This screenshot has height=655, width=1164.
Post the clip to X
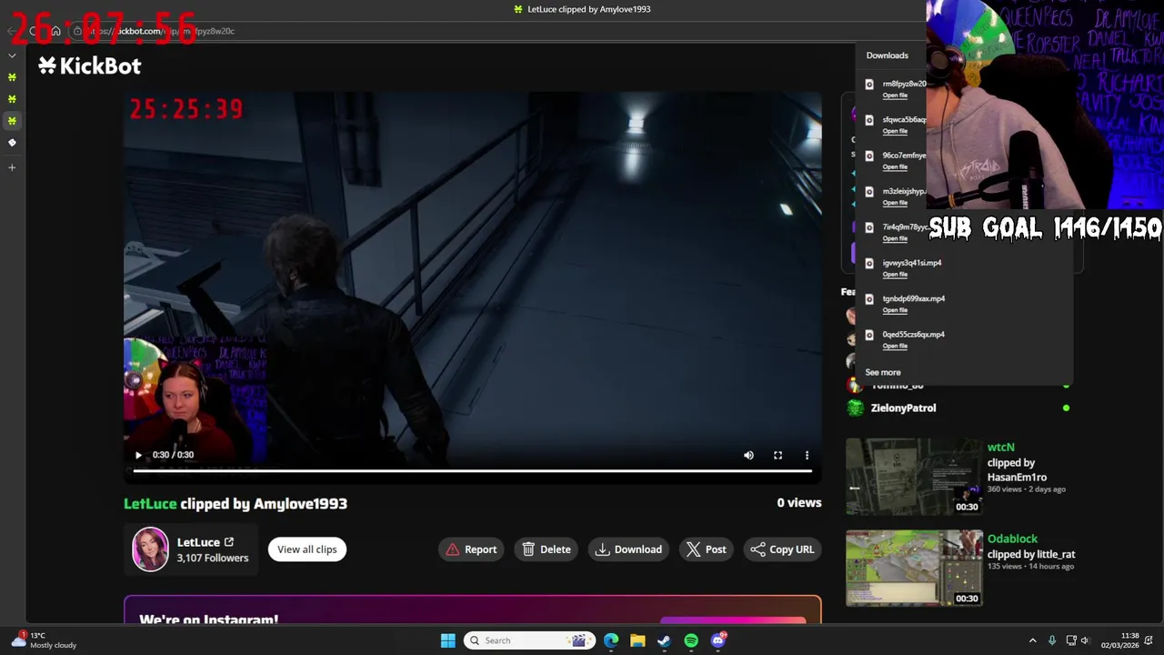tap(707, 549)
